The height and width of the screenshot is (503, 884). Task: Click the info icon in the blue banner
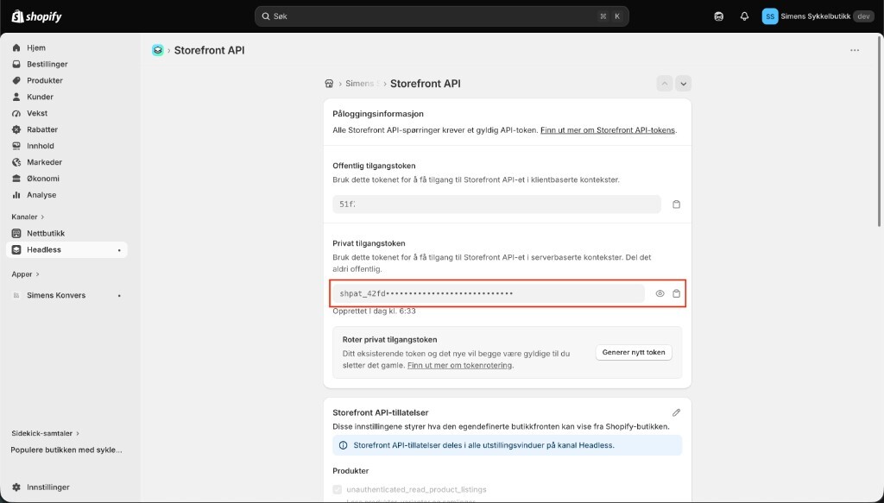[343, 445]
